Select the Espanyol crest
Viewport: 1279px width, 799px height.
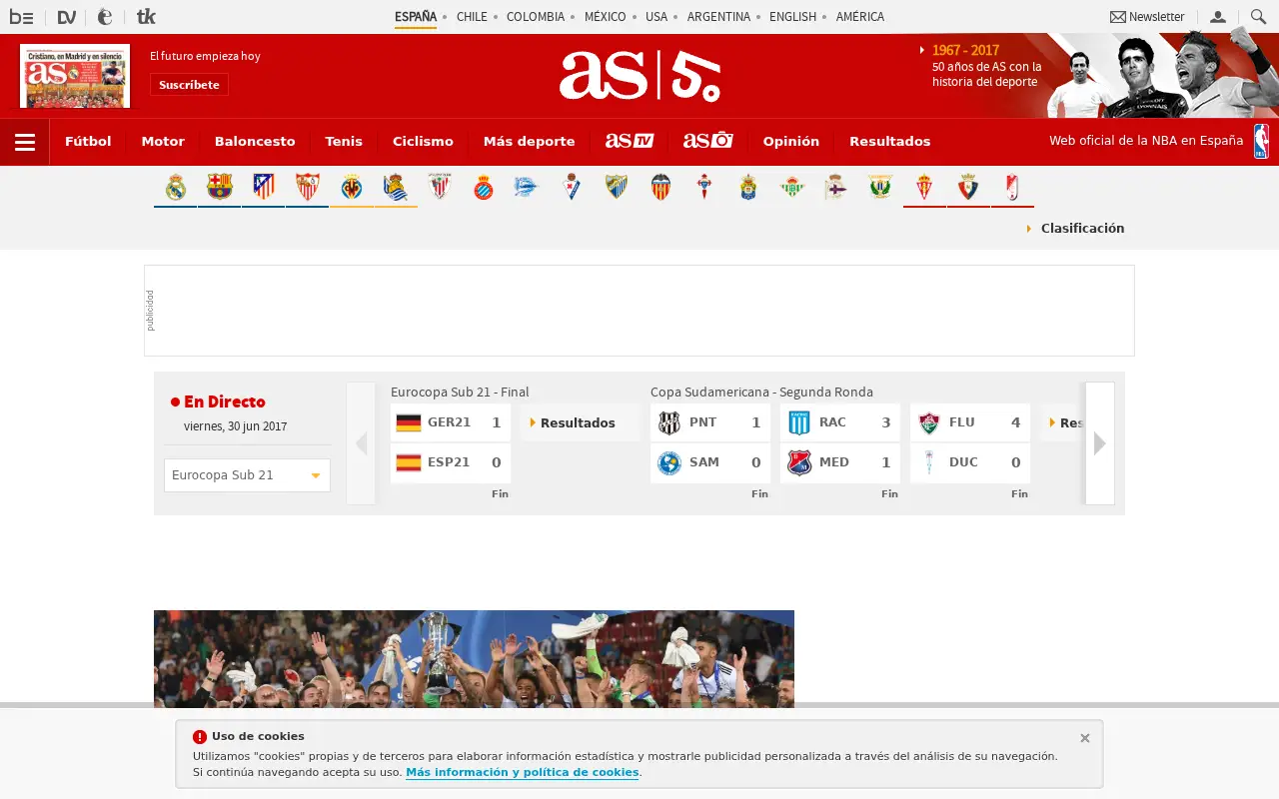(x=484, y=187)
